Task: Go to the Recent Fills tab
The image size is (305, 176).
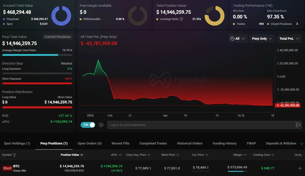Action: [121, 143]
